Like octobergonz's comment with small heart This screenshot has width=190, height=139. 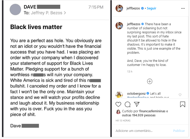tap(180, 95)
